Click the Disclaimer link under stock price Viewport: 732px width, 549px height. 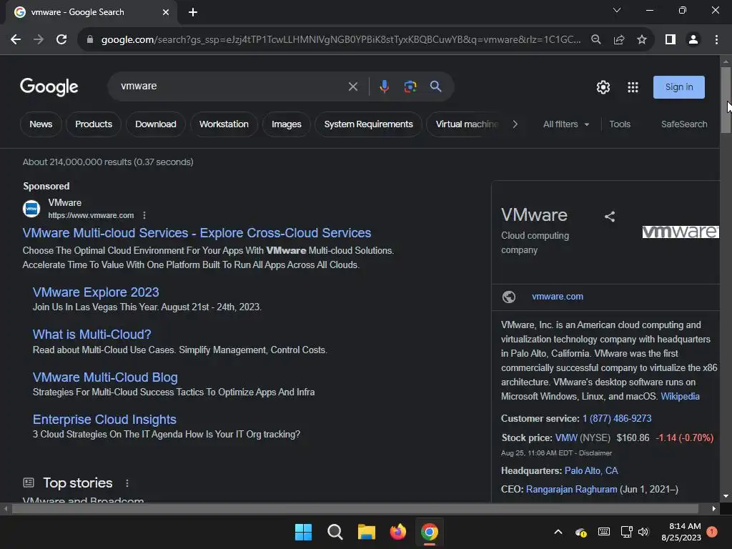595,453
